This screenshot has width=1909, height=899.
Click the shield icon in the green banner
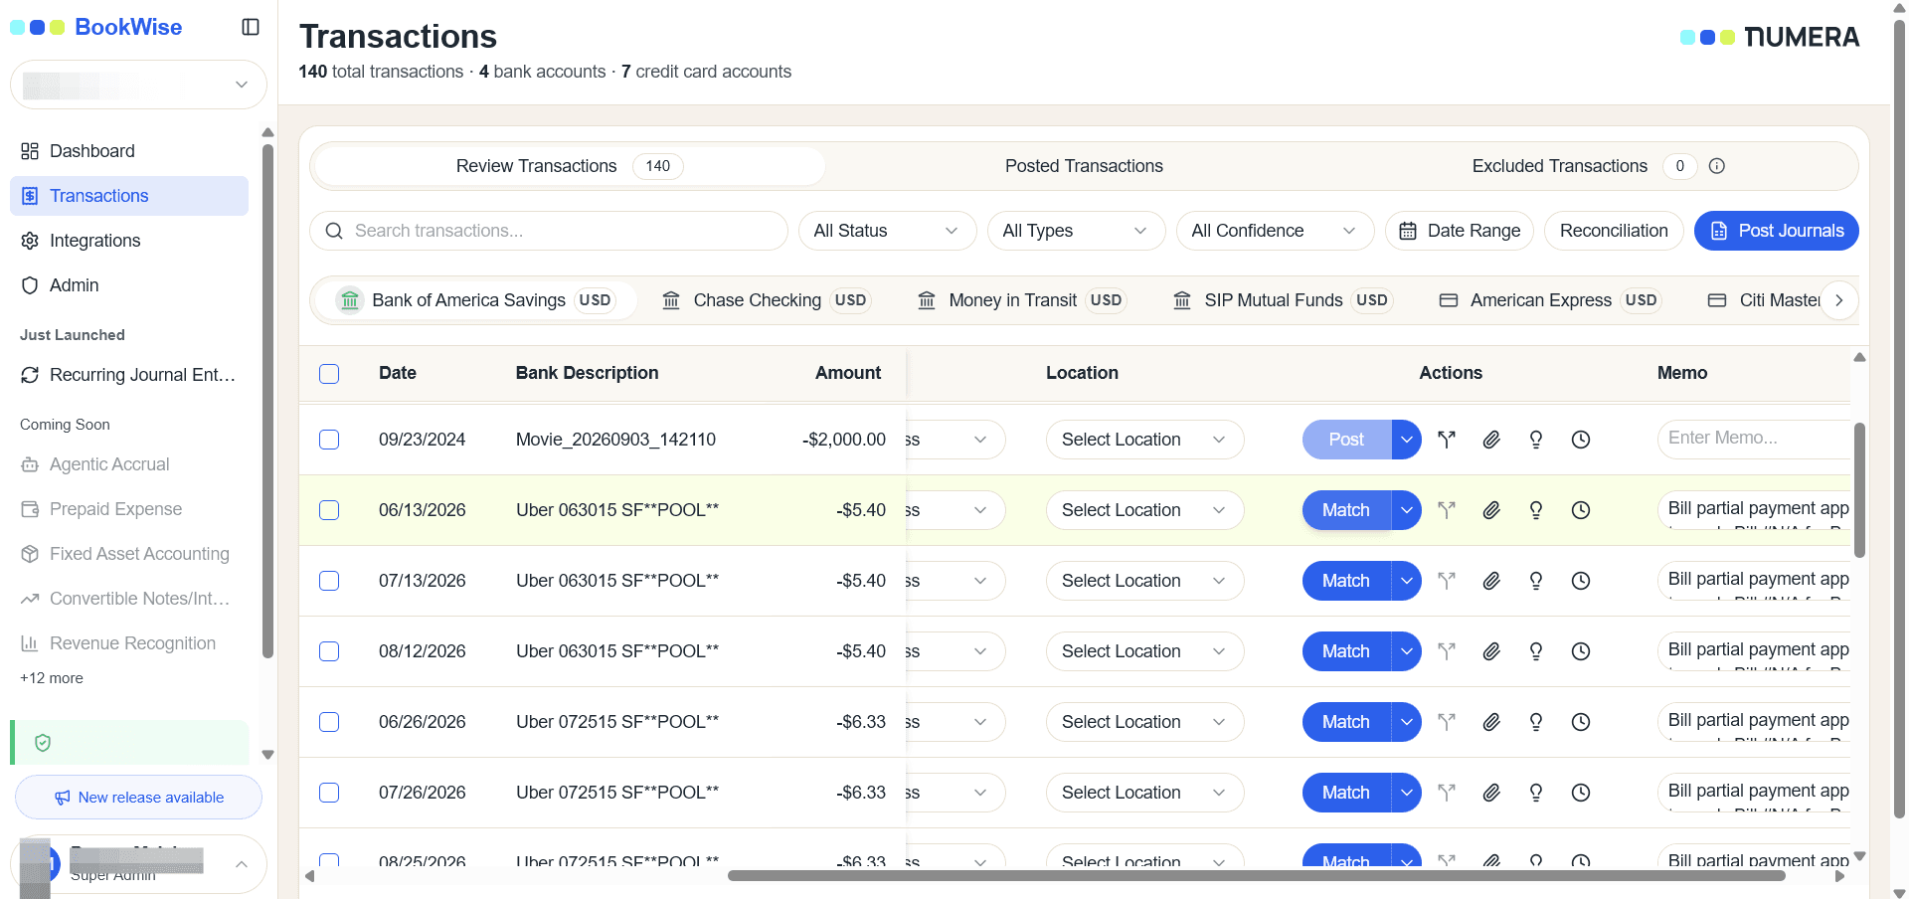click(43, 743)
